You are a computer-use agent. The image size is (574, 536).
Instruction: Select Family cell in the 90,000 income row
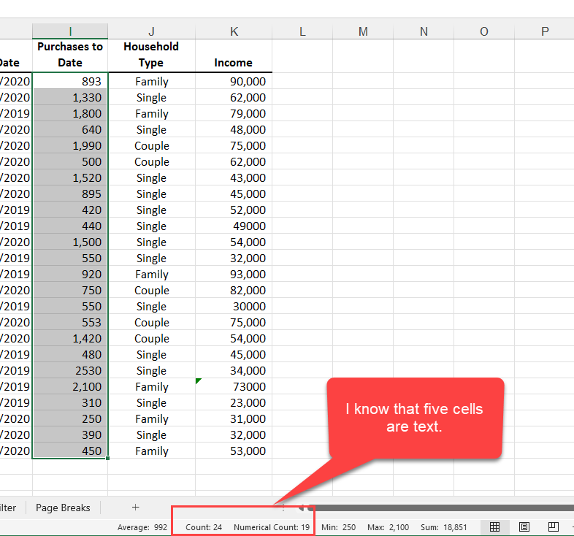[x=151, y=81]
